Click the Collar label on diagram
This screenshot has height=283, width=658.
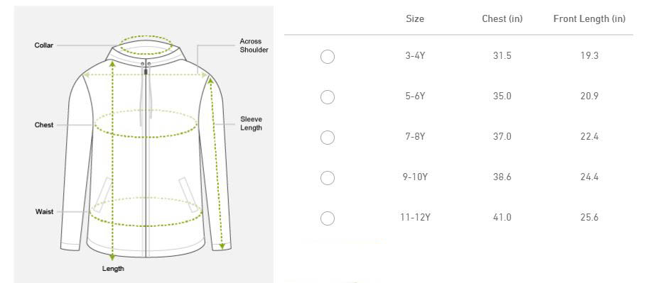44,45
